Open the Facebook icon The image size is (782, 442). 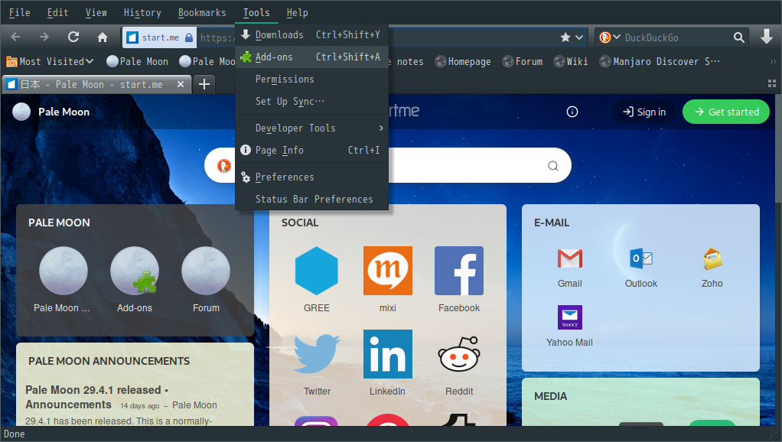click(x=459, y=271)
